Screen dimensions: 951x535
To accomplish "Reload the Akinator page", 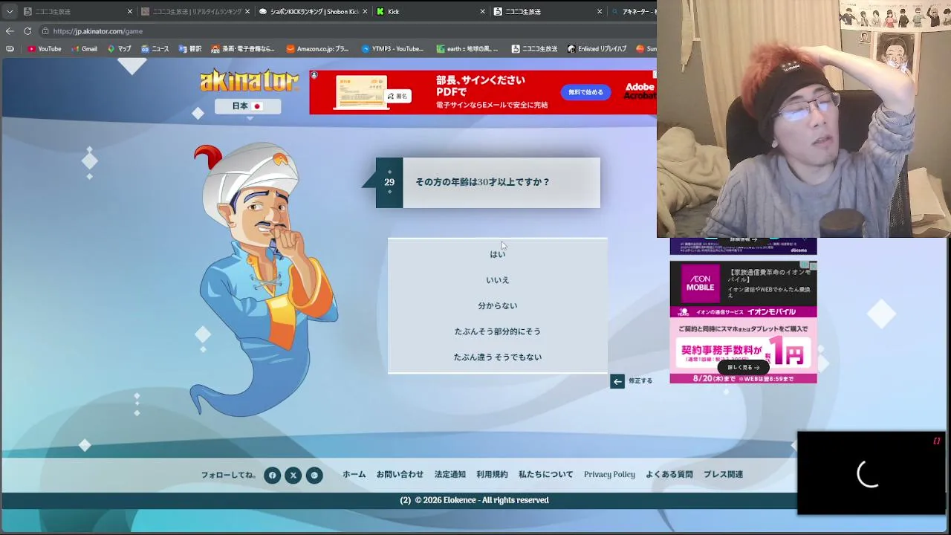I will [27, 31].
